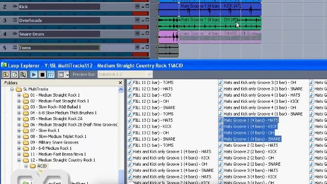The height and width of the screenshot is (184, 327).
Task: Select the ACID subfolder in the tree
Action: [42, 166]
